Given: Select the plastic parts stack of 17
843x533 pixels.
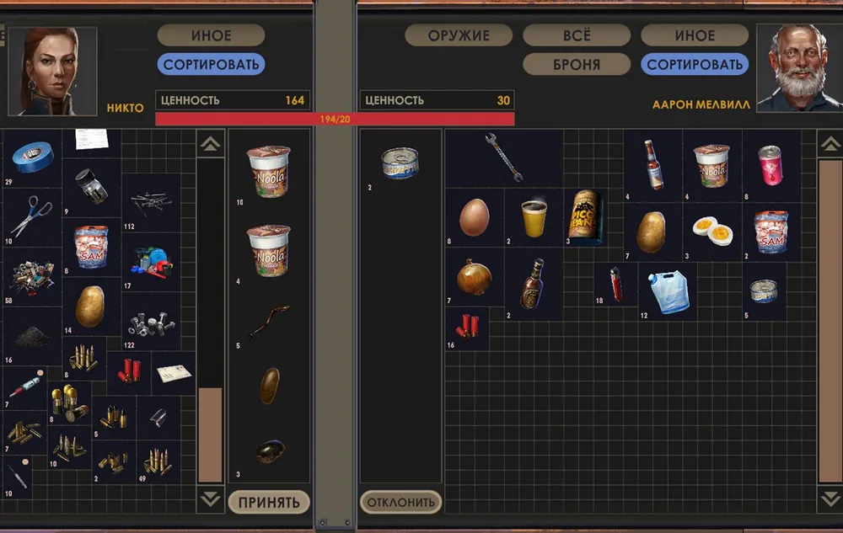Looking at the screenshot, I should click(151, 262).
